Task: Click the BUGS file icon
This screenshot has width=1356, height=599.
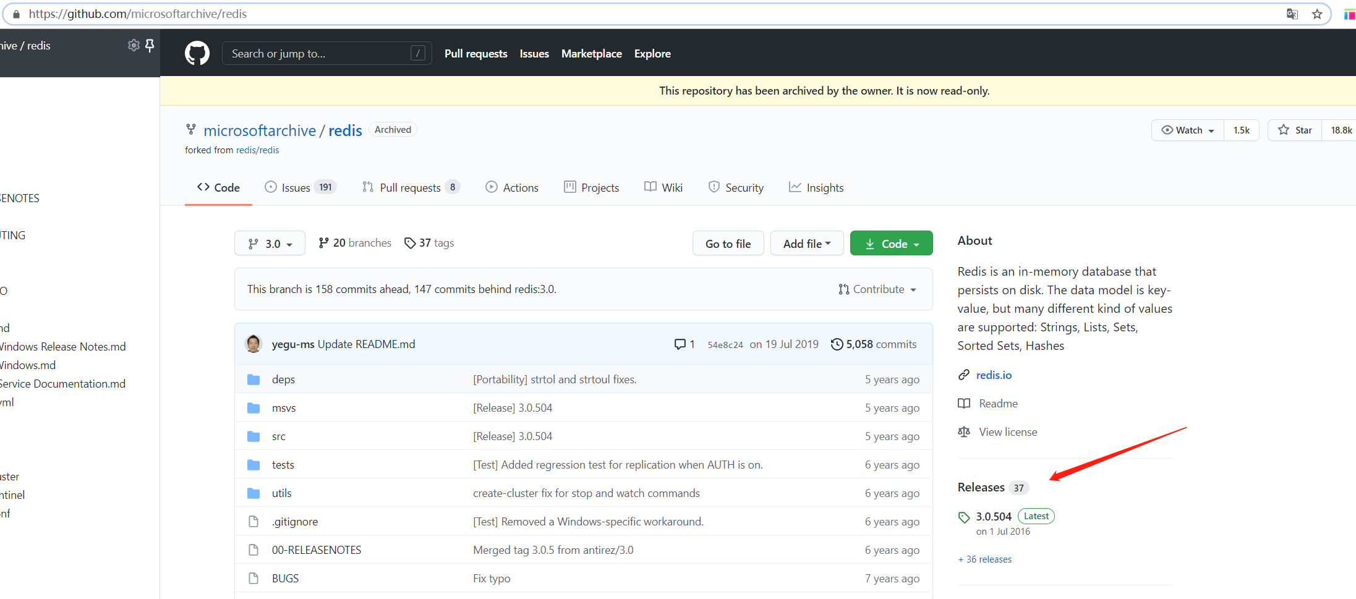Action: (254, 578)
